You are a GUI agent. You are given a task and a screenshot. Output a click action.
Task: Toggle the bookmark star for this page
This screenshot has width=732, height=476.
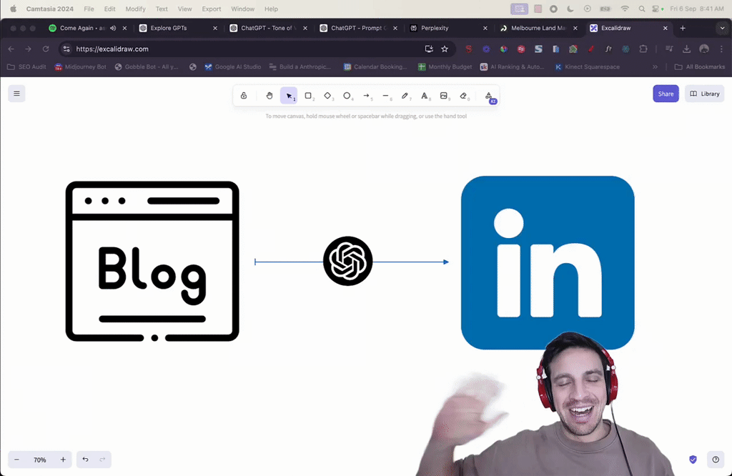coord(445,49)
